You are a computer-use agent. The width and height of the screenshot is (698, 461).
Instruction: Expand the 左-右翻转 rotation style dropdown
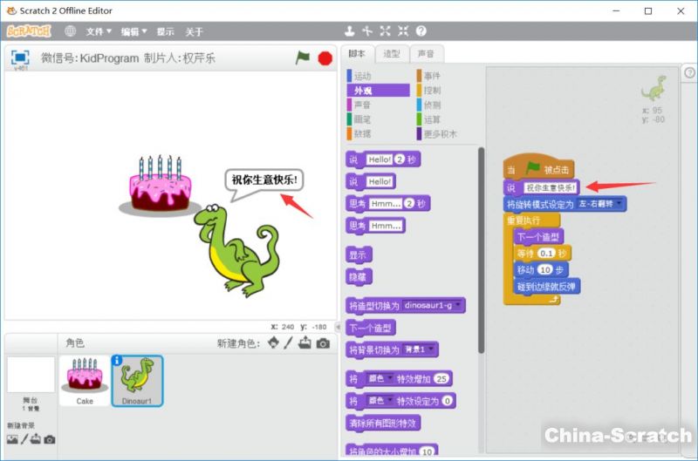pyautogui.click(x=619, y=204)
